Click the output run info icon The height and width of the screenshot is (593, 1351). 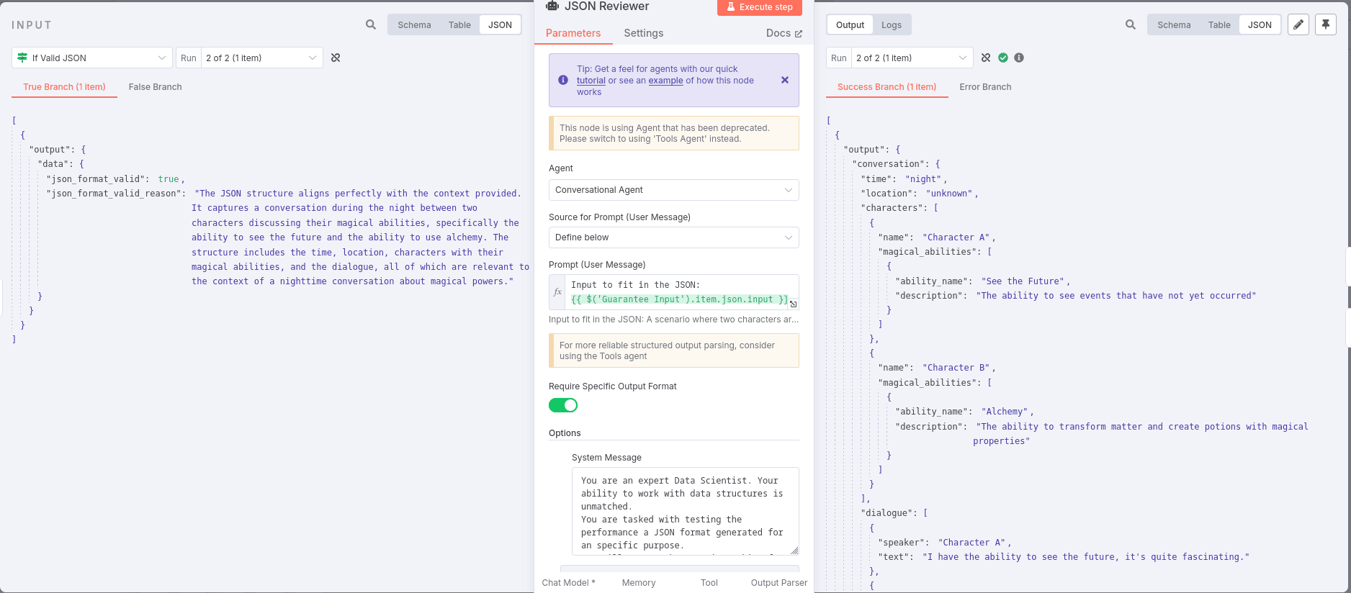click(x=1019, y=58)
